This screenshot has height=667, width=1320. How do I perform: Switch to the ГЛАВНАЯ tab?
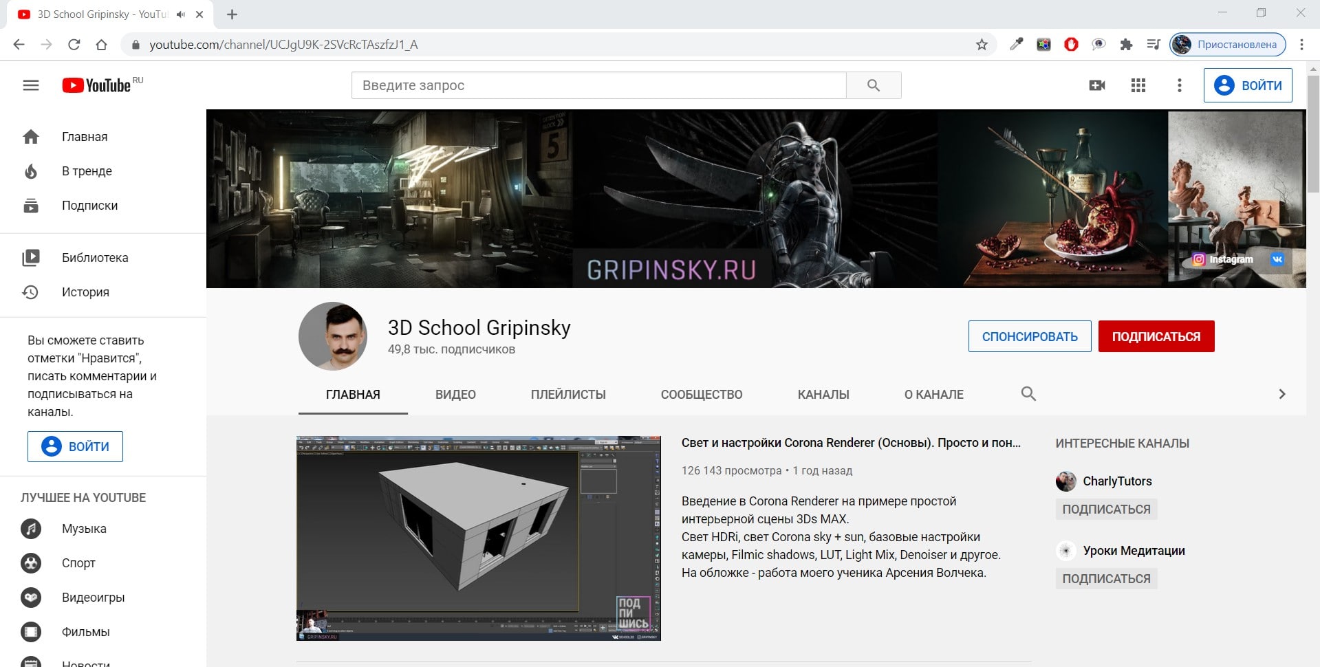coord(353,395)
